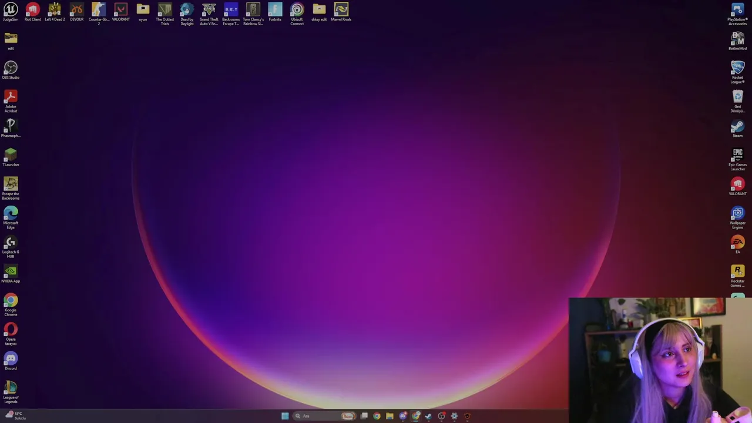Select the Phasmophobia shortcut
This screenshot has width=752, height=423.
(x=11, y=129)
